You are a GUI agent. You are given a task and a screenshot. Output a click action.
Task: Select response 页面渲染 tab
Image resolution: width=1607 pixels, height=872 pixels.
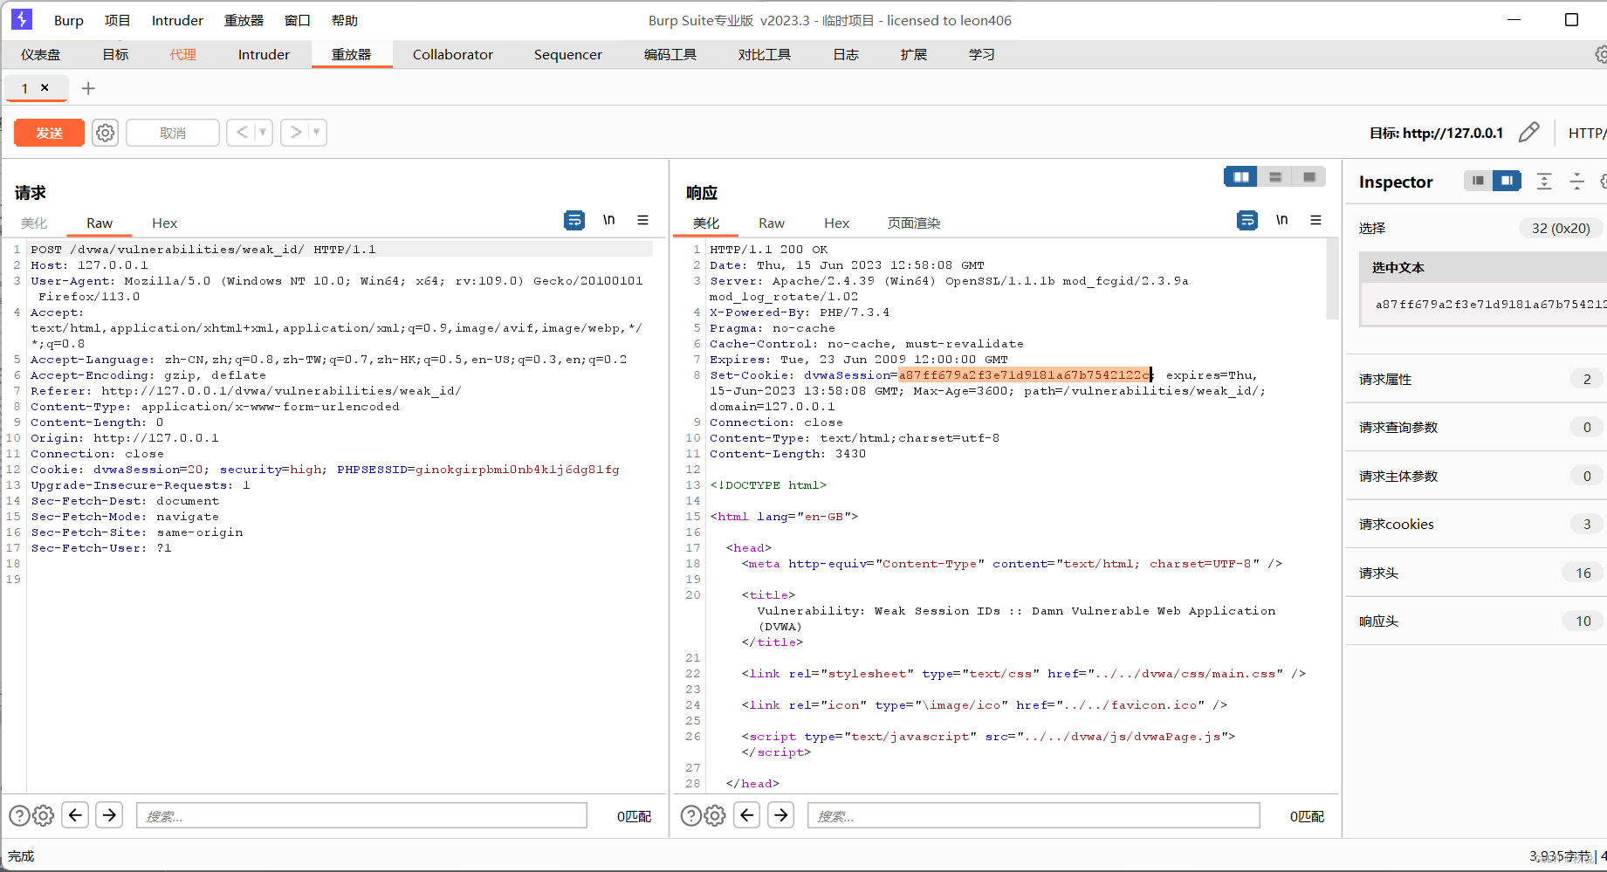click(x=914, y=223)
